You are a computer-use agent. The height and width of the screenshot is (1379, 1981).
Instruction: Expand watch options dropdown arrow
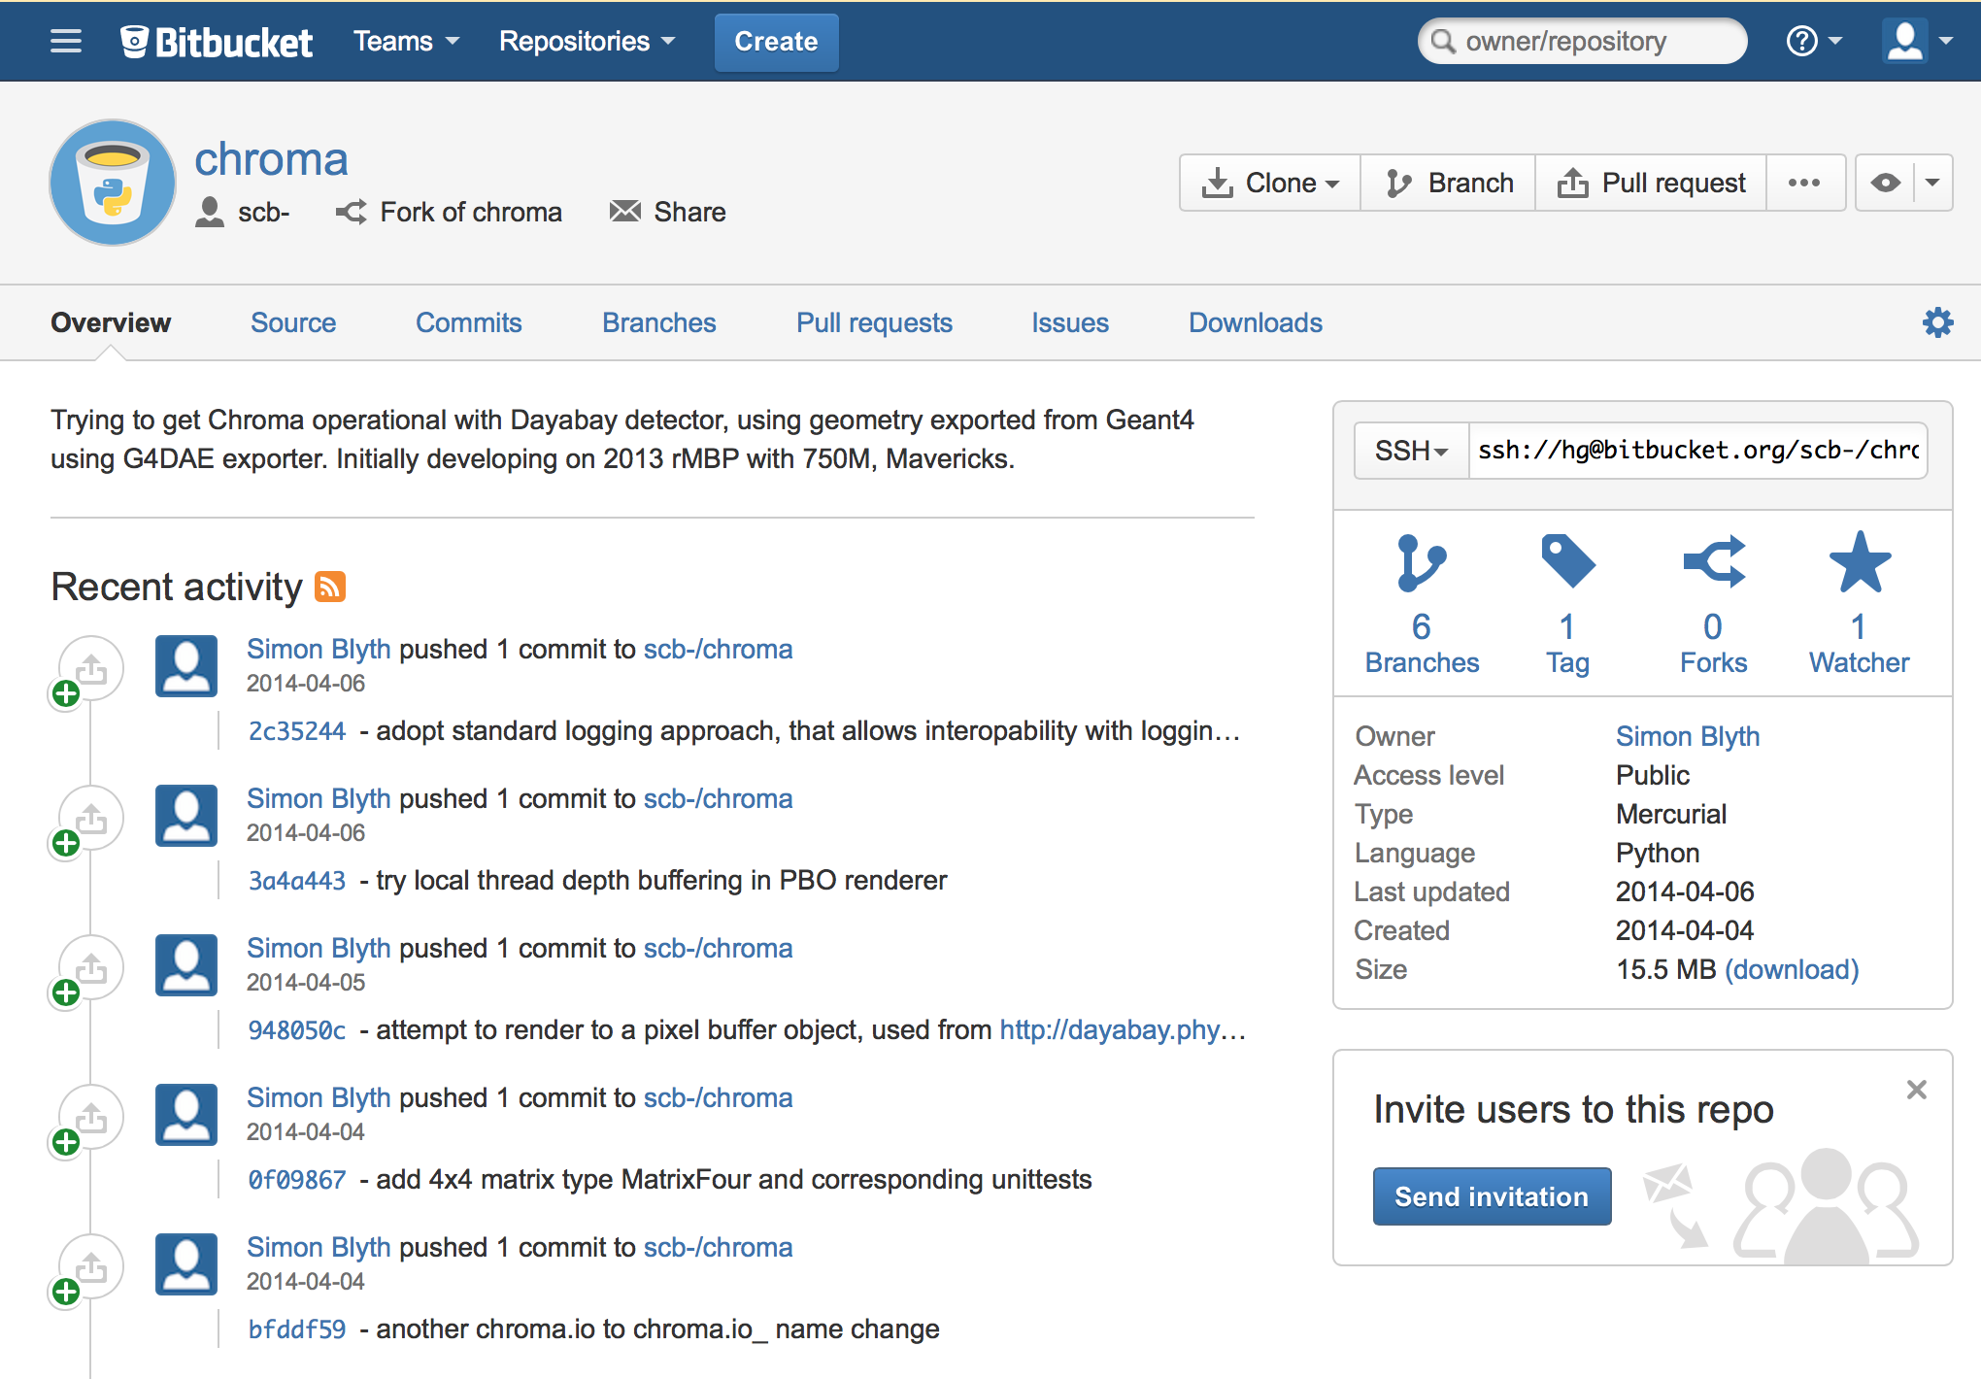(1932, 183)
